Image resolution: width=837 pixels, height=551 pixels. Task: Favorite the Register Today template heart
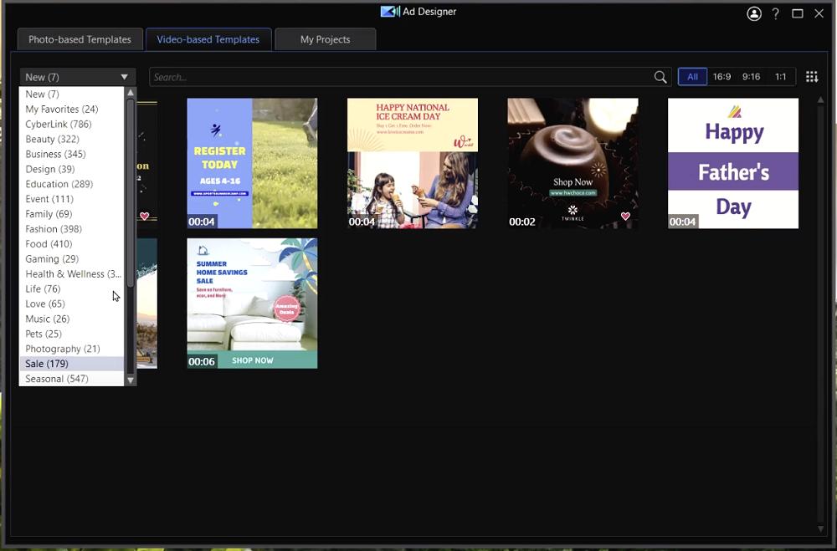pyautogui.click(x=307, y=216)
